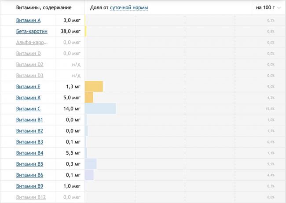Click the Витамин B12 link
The image size is (286, 203).
pyautogui.click(x=31, y=197)
